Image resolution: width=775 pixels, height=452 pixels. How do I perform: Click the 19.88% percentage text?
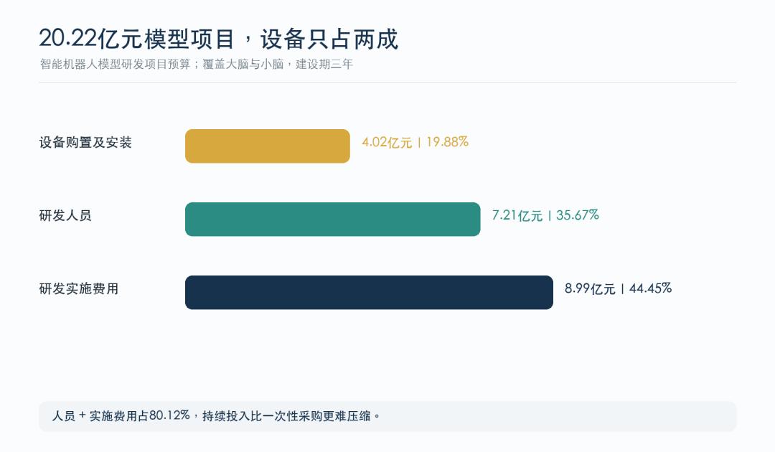tap(447, 142)
